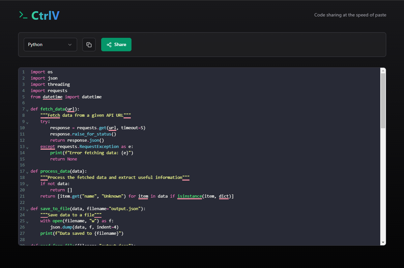Click the 'fetch_data' function name

pos(53,109)
